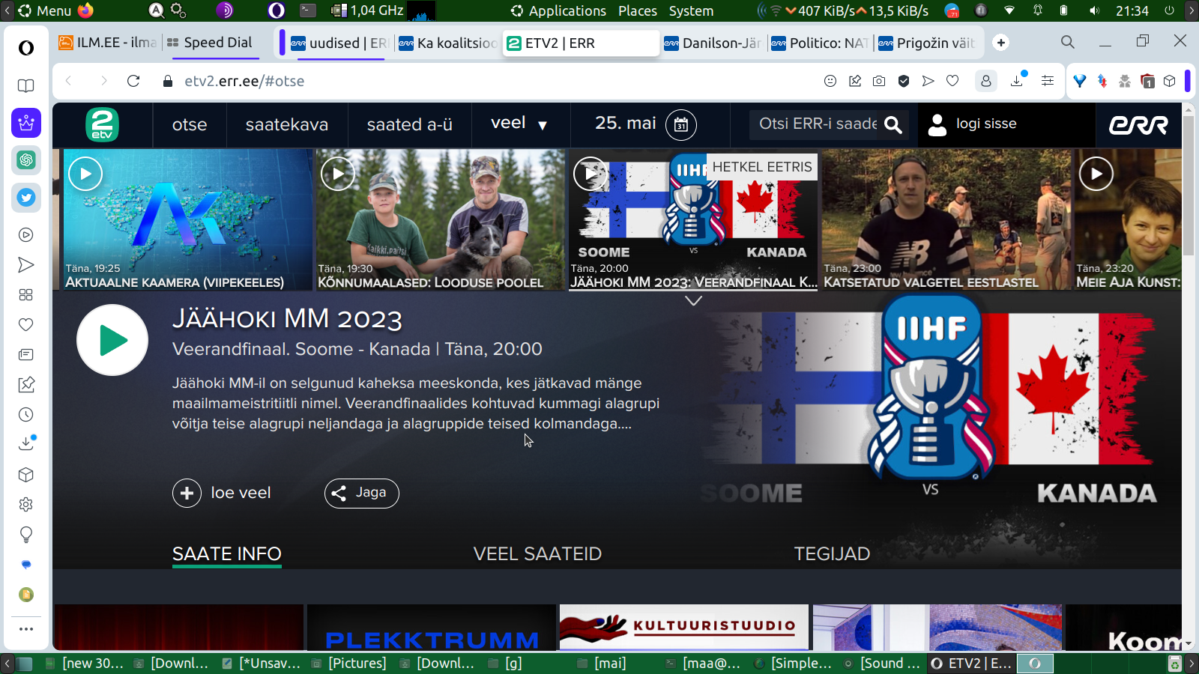Open Easy Setup sliders icon
This screenshot has height=674, width=1199.
point(1048,81)
